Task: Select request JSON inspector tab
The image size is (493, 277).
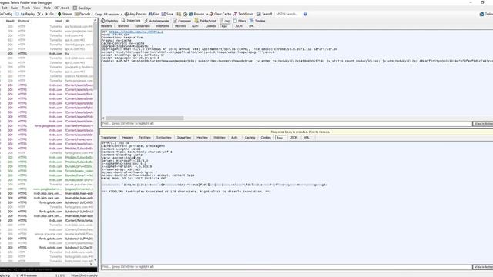Action: [239, 26]
